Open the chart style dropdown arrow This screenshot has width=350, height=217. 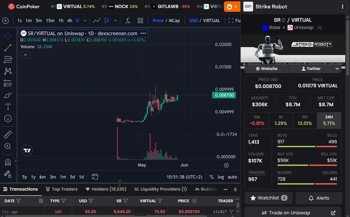pyautogui.click(x=116, y=21)
